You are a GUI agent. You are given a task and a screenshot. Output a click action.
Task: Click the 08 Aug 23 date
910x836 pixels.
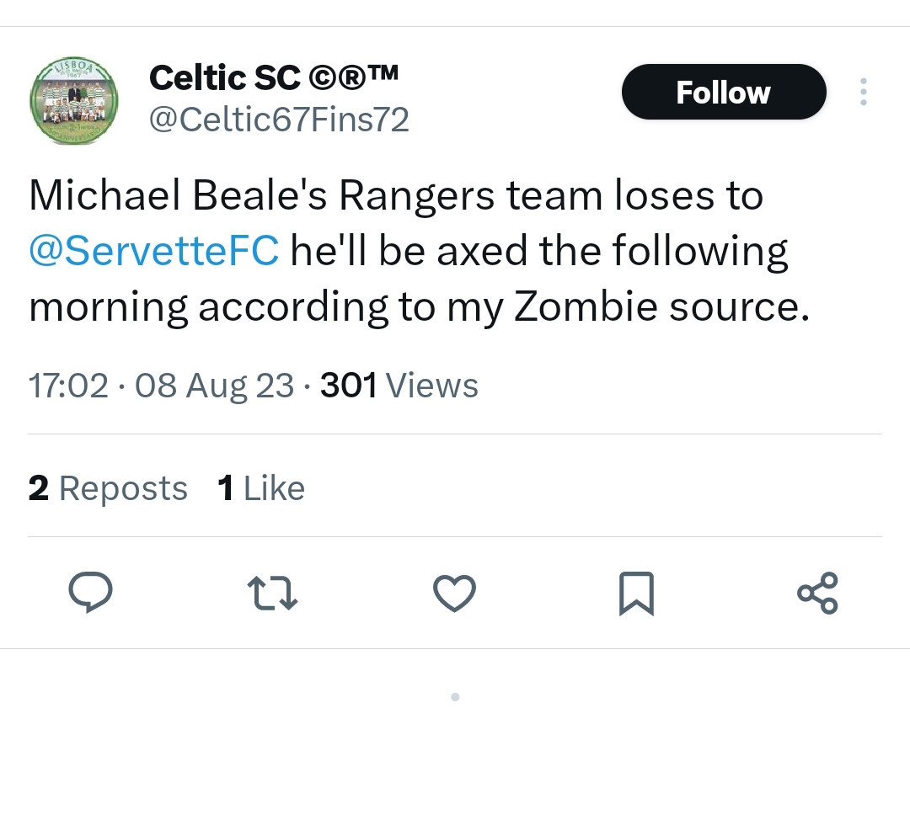coord(214,386)
